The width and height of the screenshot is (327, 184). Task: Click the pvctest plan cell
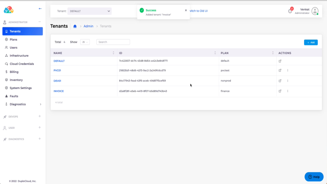(225, 71)
